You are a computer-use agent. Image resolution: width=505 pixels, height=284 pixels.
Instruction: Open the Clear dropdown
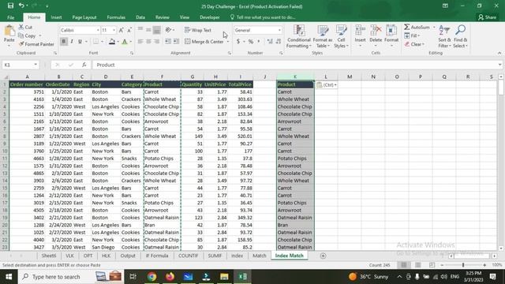[x=414, y=44]
